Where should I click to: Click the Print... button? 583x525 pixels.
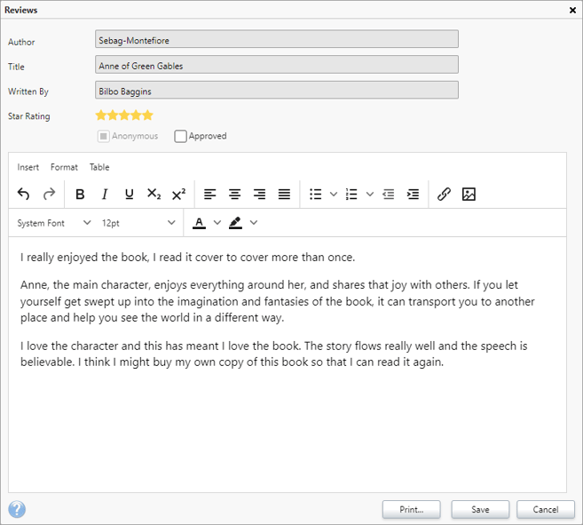coord(411,509)
